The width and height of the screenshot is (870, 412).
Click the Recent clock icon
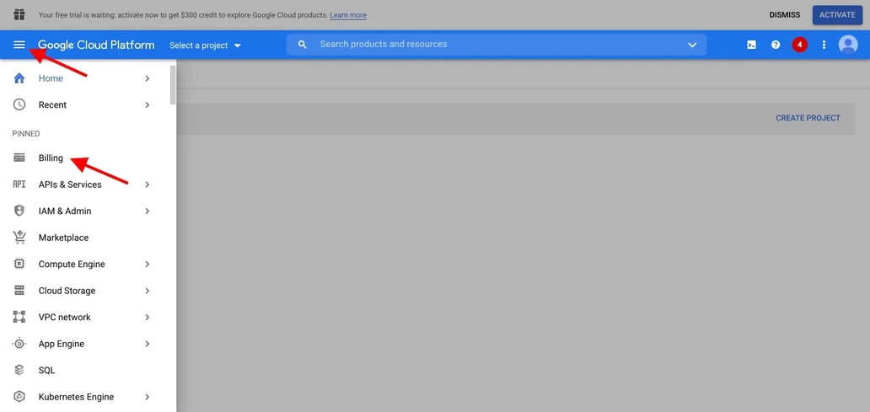coord(19,104)
